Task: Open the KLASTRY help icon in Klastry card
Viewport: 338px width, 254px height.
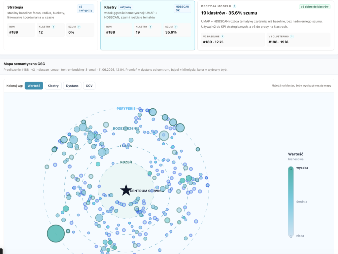Action: [151, 27]
